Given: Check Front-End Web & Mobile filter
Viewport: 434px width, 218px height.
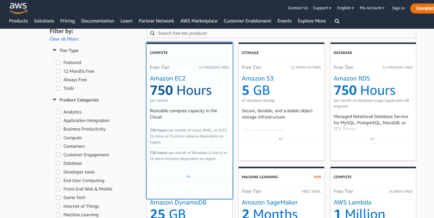Looking at the screenshot, I should point(58,189).
